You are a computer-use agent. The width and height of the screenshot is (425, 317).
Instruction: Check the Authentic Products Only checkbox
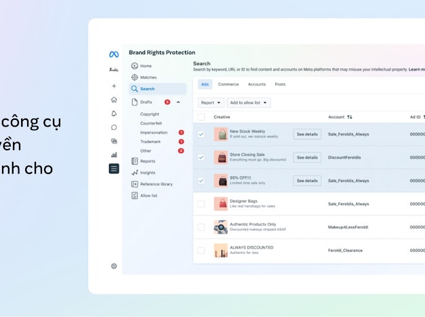[x=201, y=227]
